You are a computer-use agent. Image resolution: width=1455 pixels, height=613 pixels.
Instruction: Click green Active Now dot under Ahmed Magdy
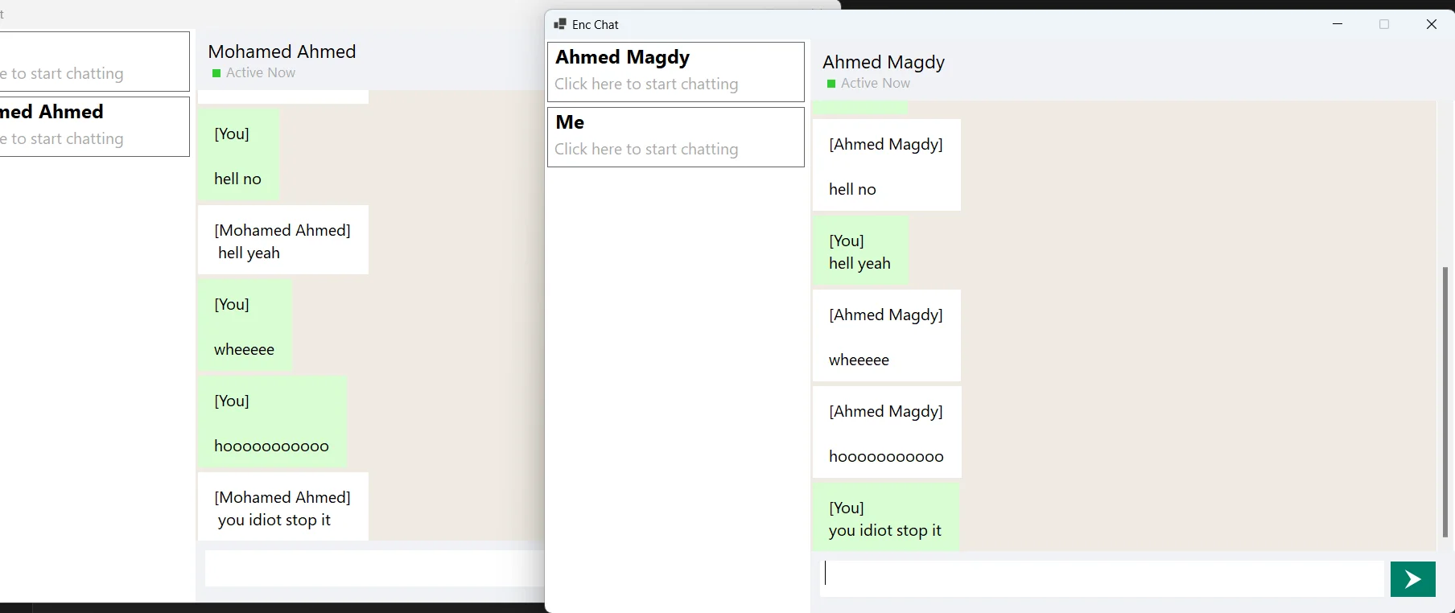830,83
